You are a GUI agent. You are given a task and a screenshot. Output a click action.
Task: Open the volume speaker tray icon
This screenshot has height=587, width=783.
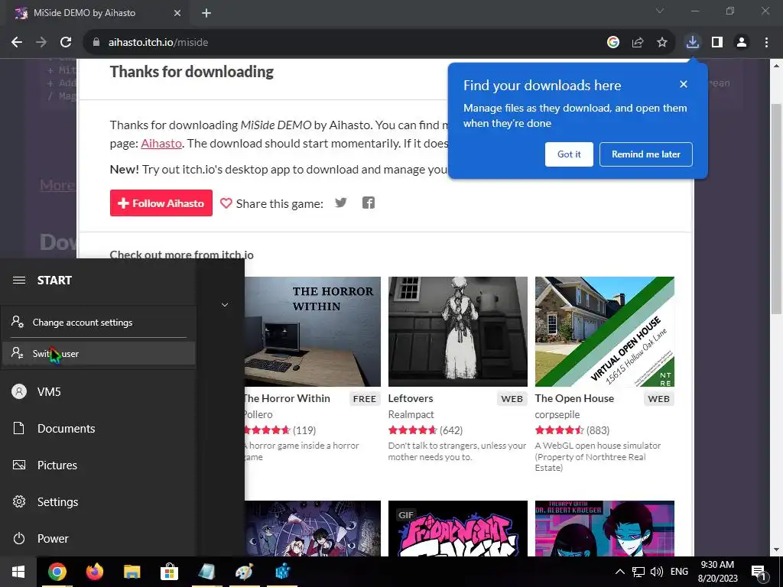(657, 572)
